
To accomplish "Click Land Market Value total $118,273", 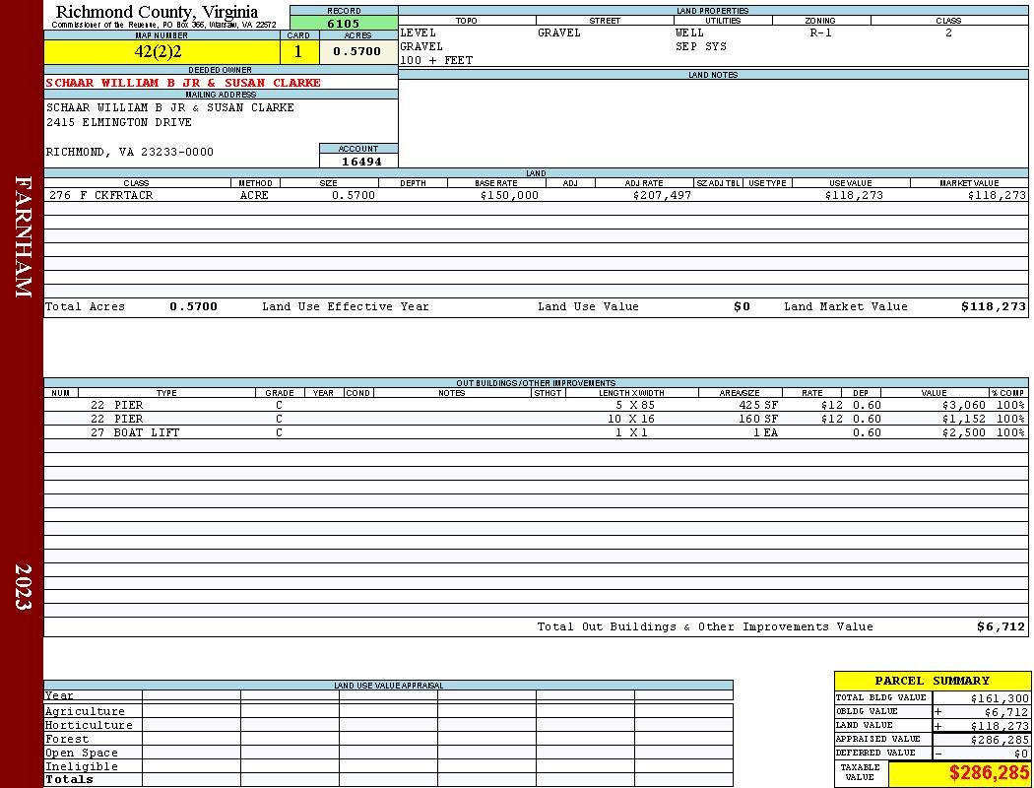I will point(993,306).
